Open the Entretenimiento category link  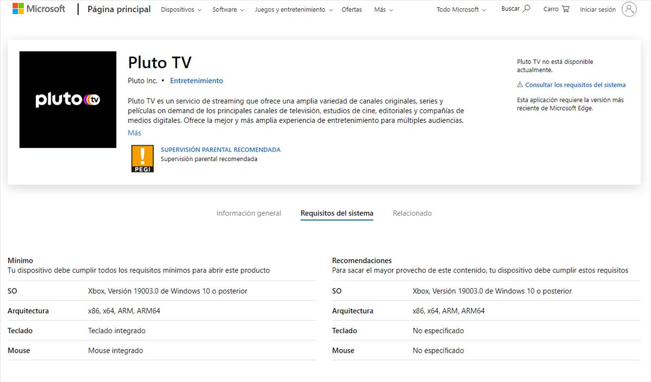pos(196,81)
